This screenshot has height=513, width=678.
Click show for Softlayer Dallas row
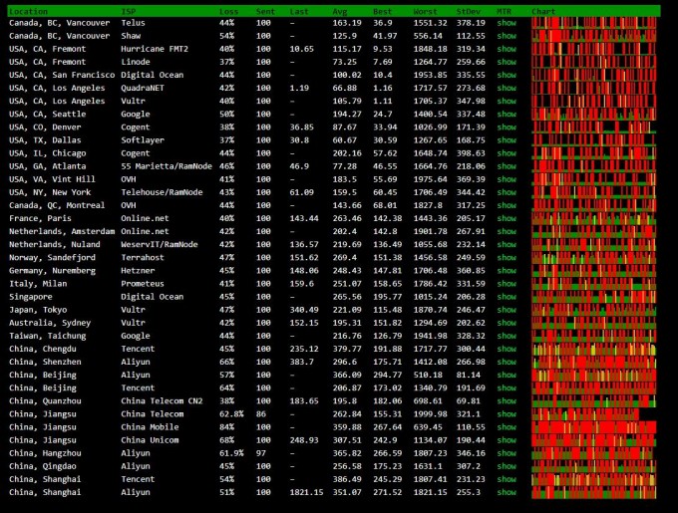507,139
